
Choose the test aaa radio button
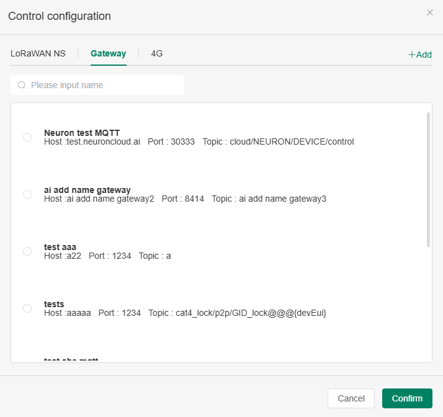click(27, 251)
